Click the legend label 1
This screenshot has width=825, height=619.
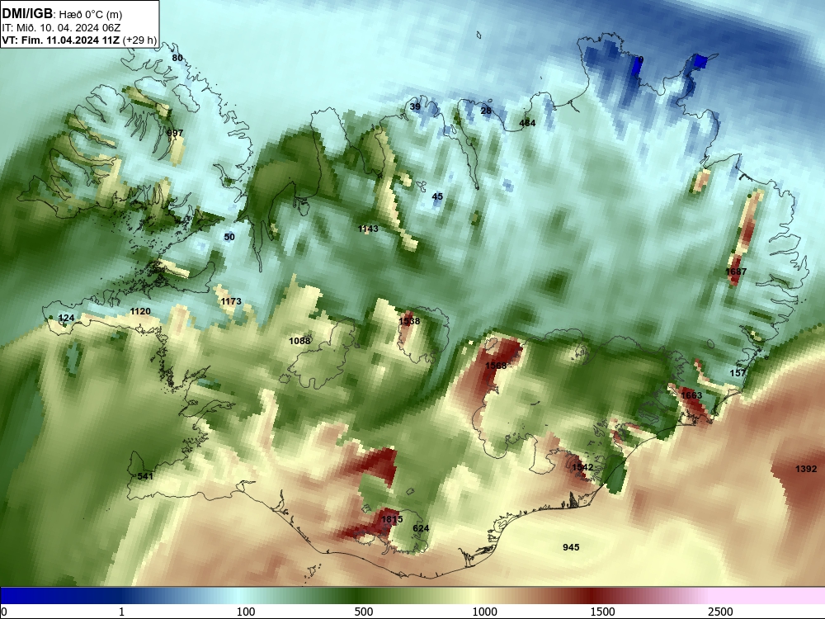click(x=121, y=612)
